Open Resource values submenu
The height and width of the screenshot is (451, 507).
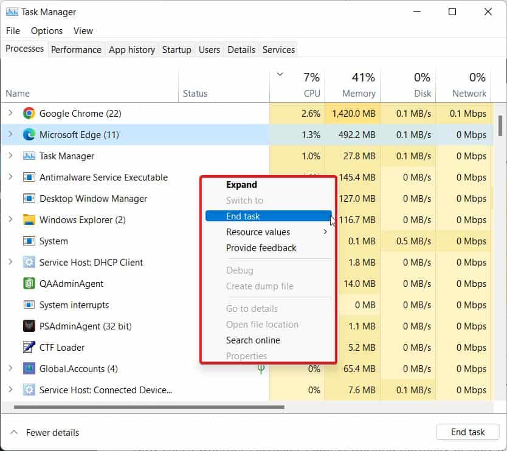258,232
